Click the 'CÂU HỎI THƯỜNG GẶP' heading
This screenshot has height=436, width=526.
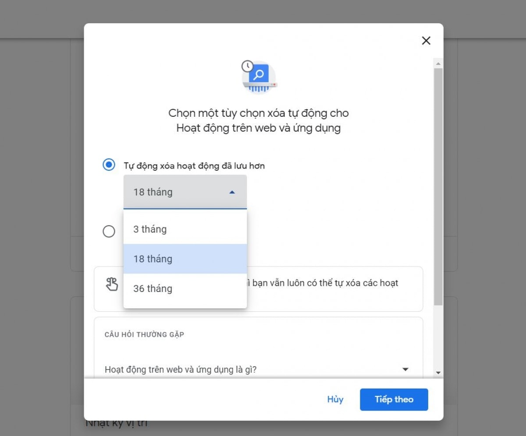[144, 335]
